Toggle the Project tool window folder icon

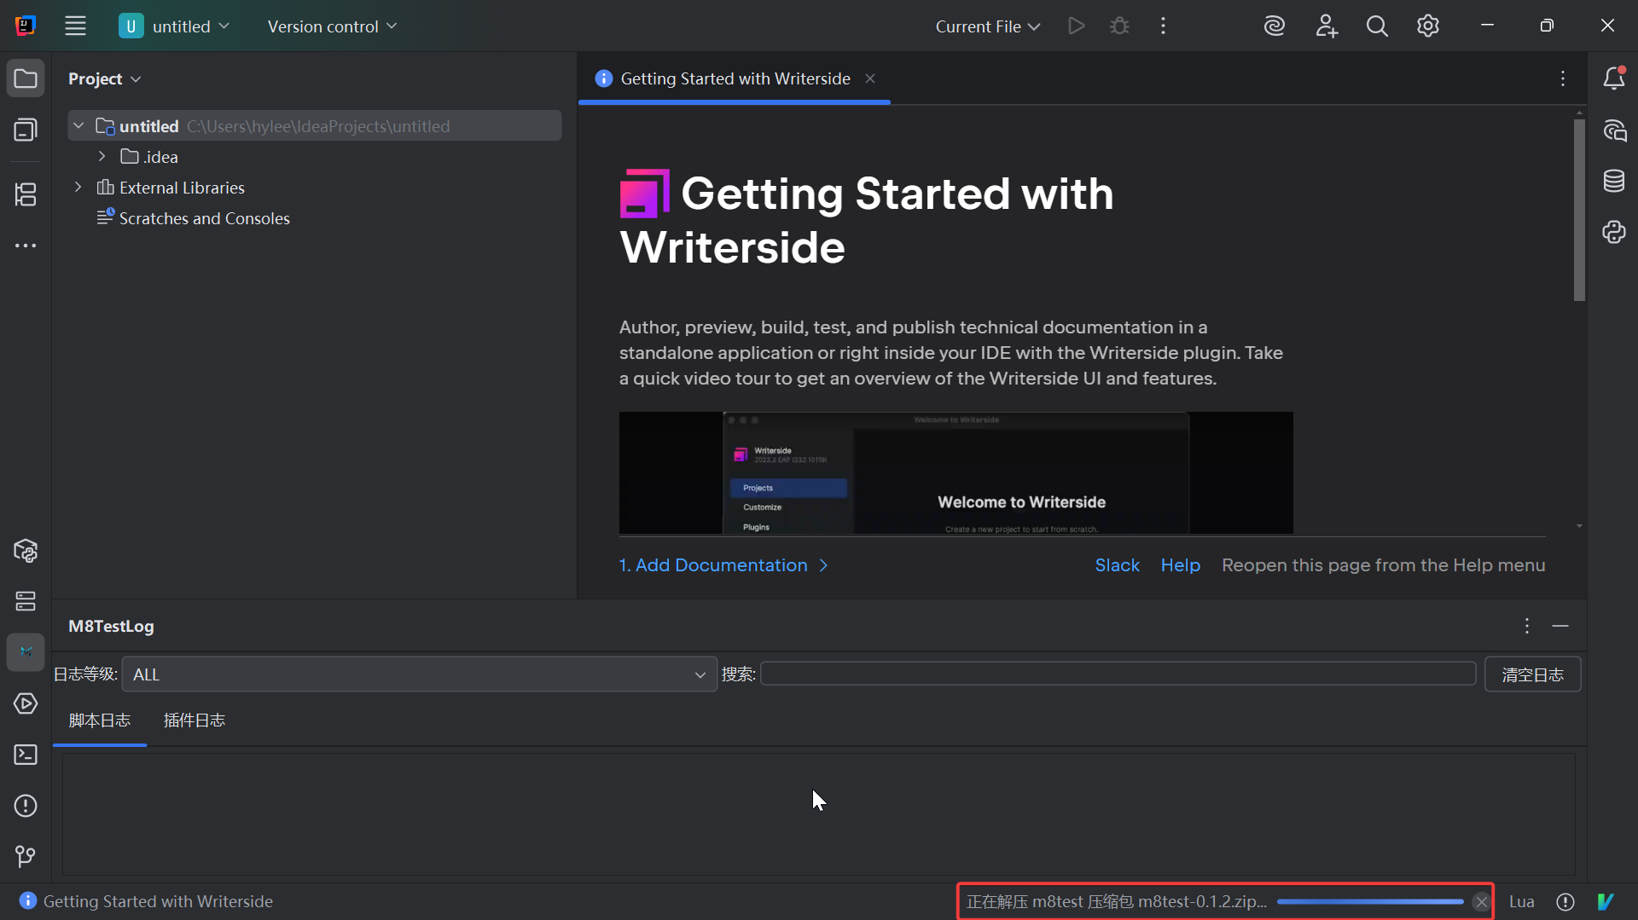pos(26,78)
